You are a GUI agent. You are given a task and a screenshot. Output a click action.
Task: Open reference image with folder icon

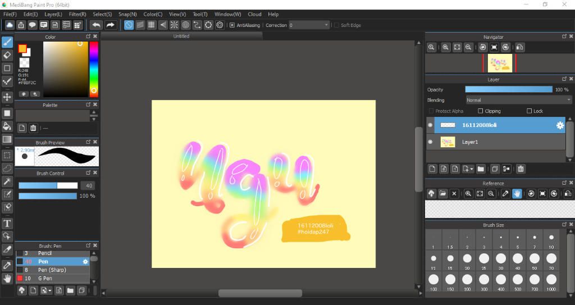point(442,193)
